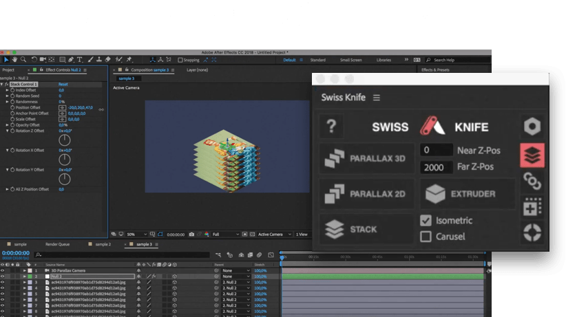
Task: Expand the All Z Position Offset property
Action: [x=7, y=189]
